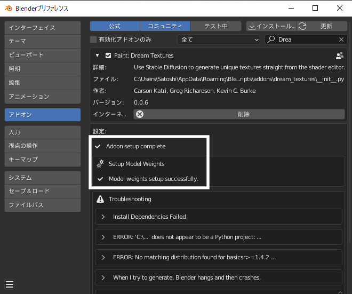Open the 編集 preferences section

pyautogui.click(x=43, y=83)
